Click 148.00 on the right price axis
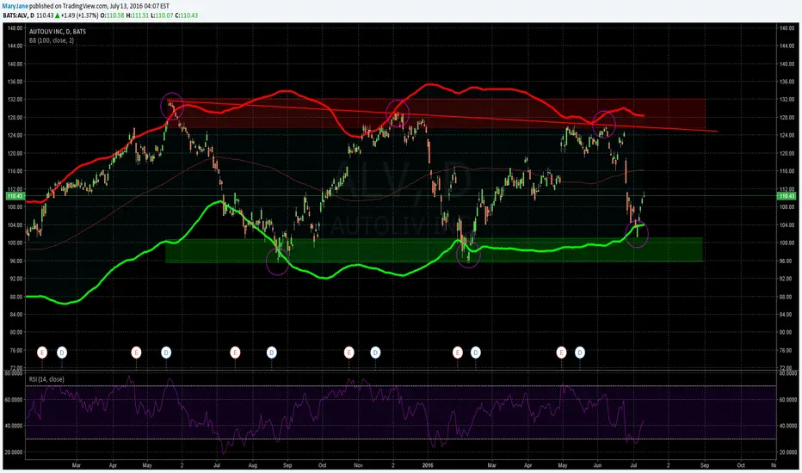This screenshot has width=802, height=473. point(787,28)
